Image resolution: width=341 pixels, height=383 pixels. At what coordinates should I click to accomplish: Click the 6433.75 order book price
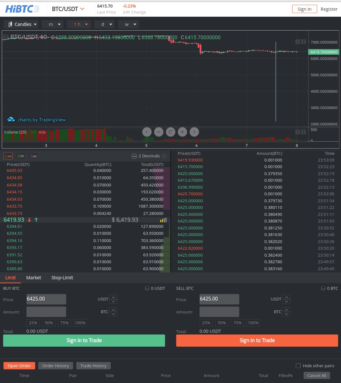15,206
